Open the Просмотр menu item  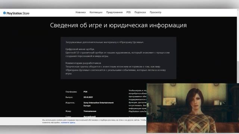155,12
